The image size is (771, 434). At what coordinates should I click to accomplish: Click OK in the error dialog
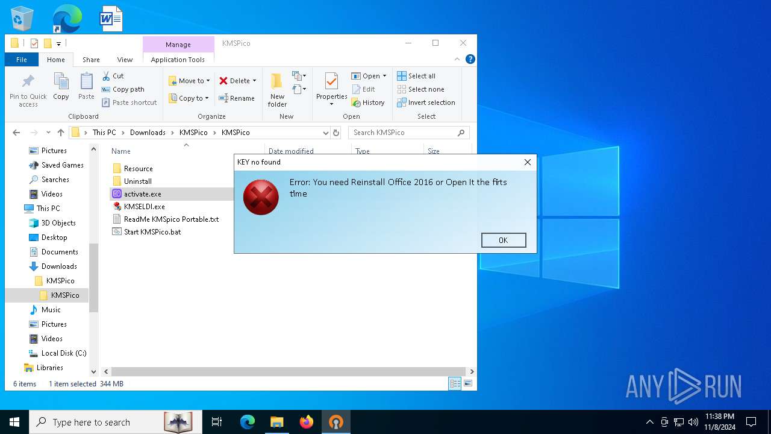504,240
